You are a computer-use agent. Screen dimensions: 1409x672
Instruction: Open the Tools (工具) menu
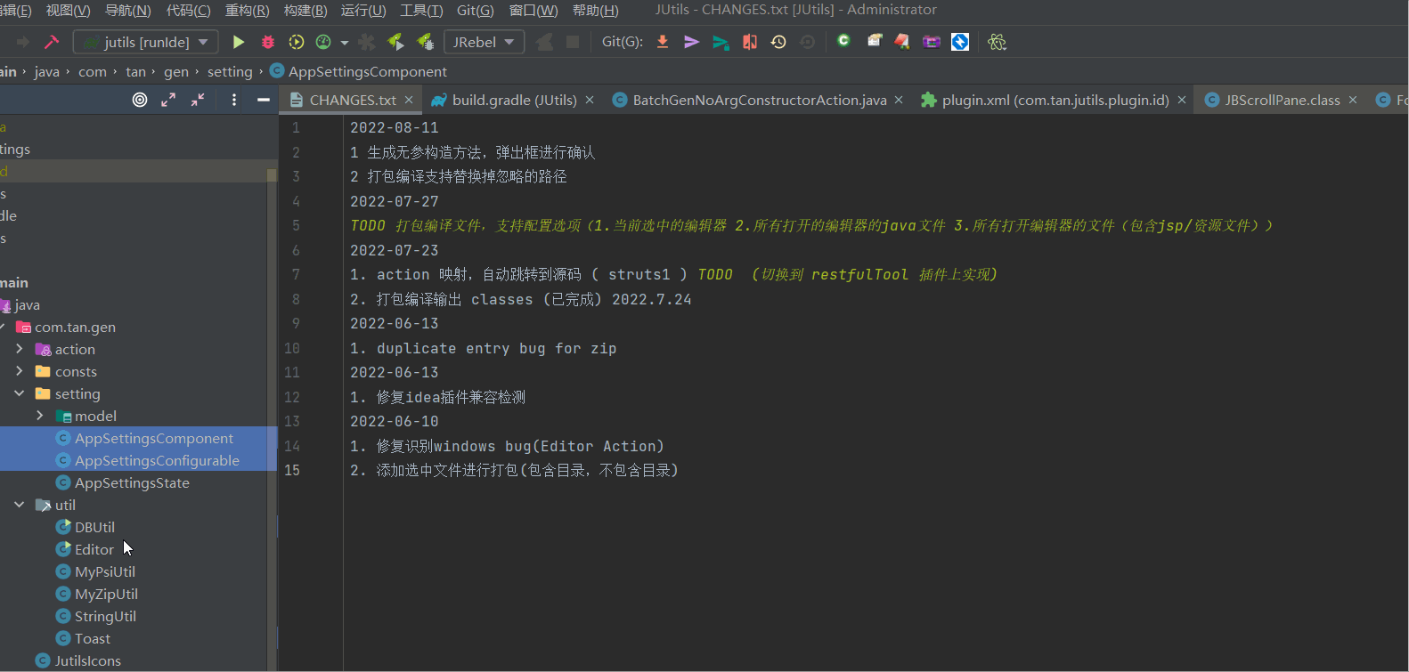tap(421, 10)
